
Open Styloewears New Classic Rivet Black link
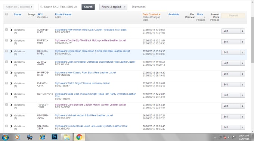point(86,72)
